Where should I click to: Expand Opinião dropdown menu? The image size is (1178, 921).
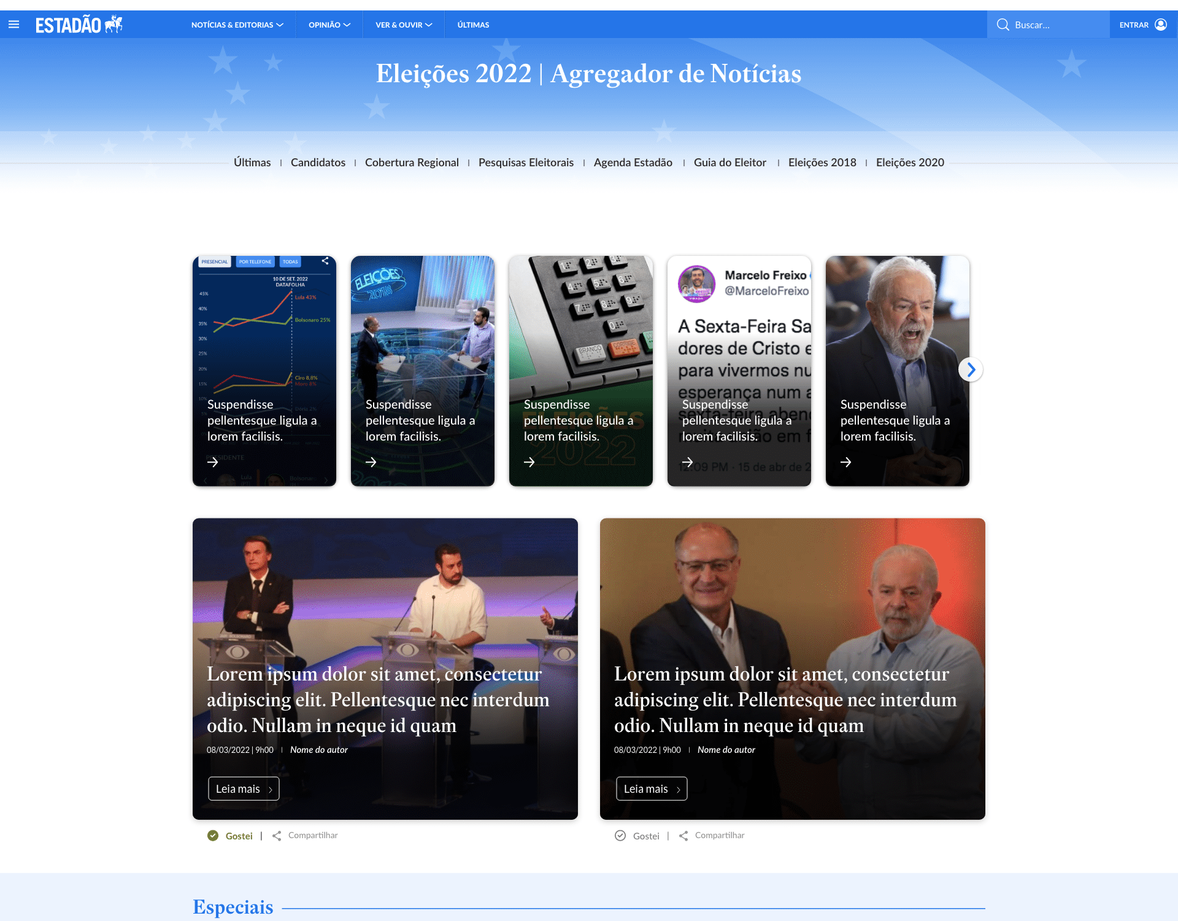point(329,25)
